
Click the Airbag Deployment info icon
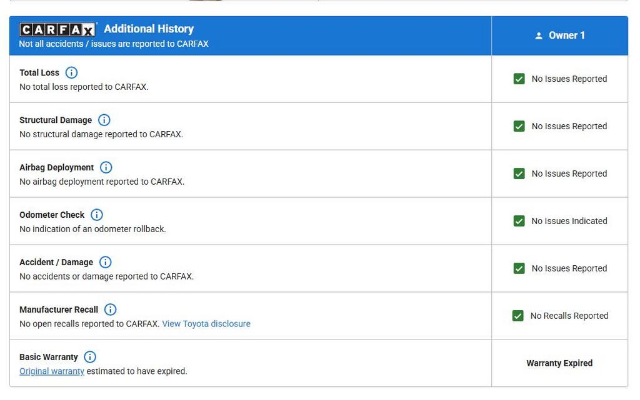pos(106,167)
